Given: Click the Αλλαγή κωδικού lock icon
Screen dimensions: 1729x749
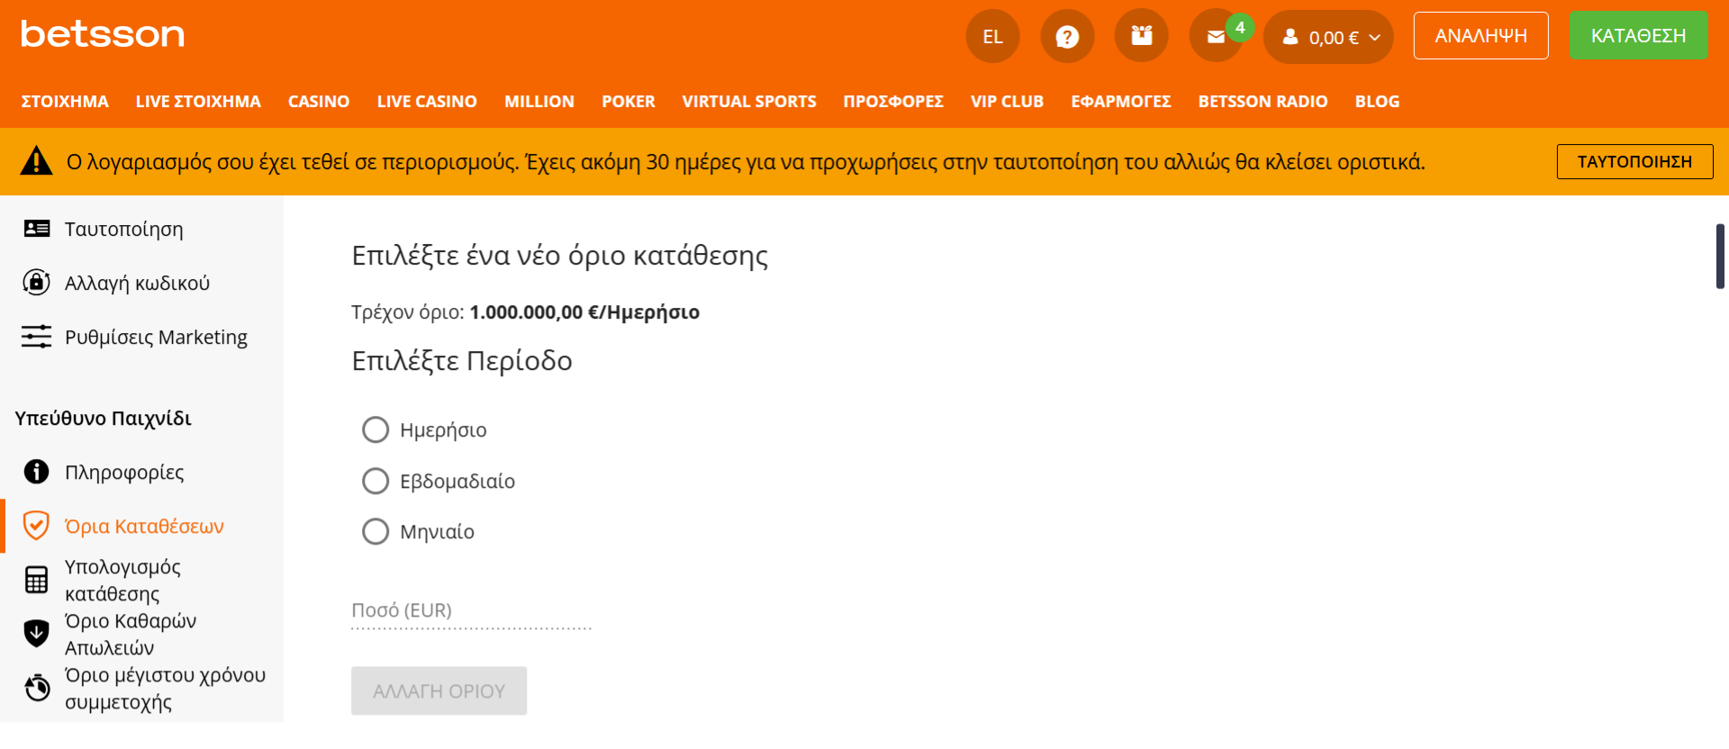Looking at the screenshot, I should click(36, 283).
